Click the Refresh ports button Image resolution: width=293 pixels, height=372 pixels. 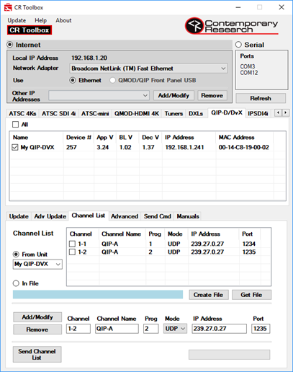(x=261, y=98)
